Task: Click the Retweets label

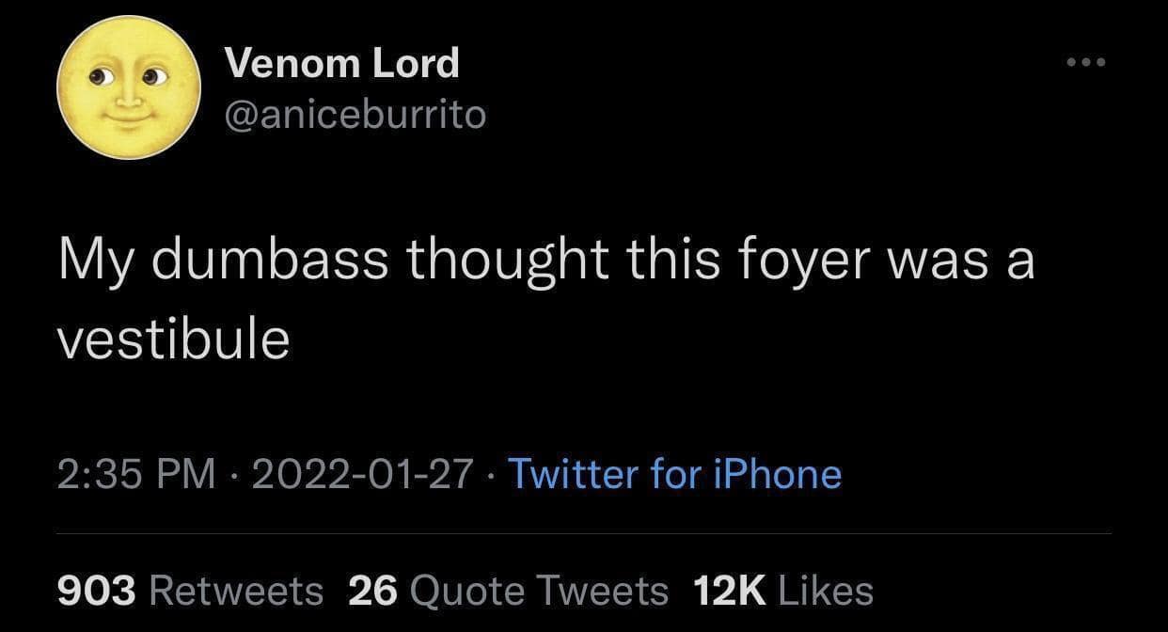Action: [x=236, y=591]
